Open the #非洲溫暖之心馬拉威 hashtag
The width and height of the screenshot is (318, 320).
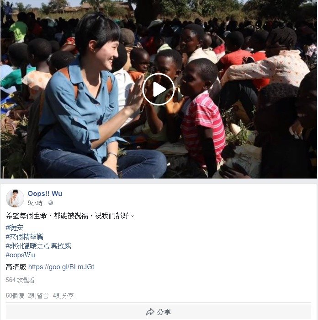pyautogui.click(x=38, y=246)
